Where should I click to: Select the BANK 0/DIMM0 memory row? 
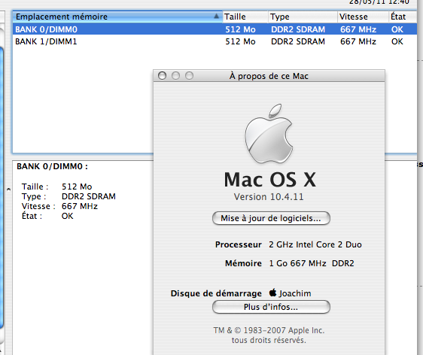coord(215,29)
